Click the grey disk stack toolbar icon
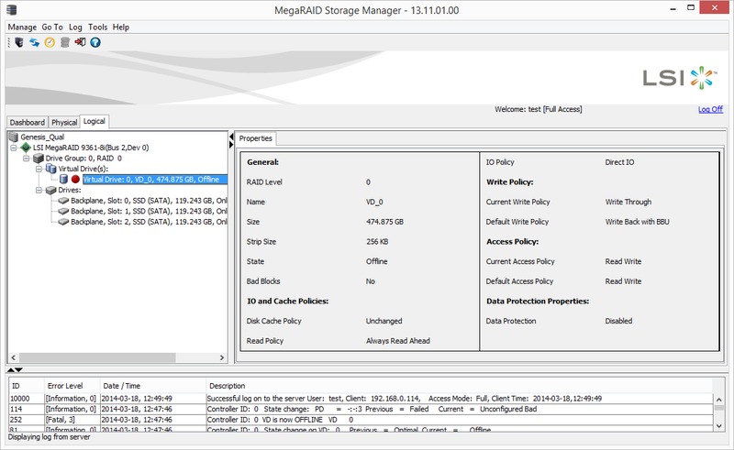The width and height of the screenshot is (734, 450). [65, 42]
